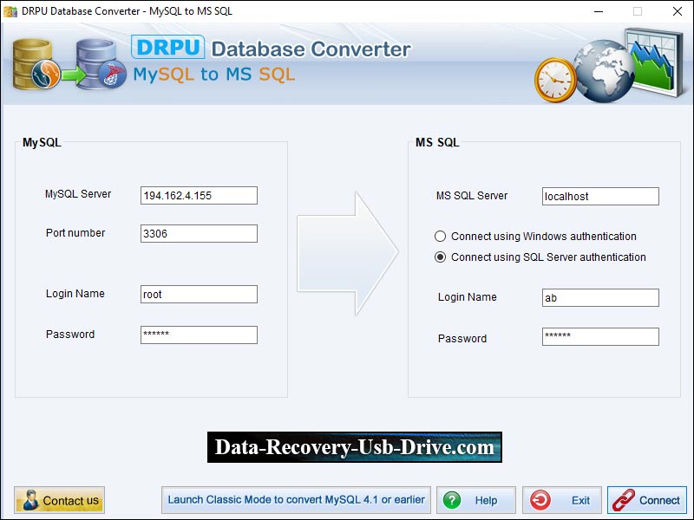Click Launch Classic Mode for MySQL 4.1
This screenshot has height=520, width=694.
point(298,500)
